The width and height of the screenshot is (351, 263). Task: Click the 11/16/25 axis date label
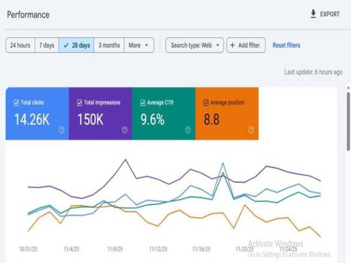tap(201, 249)
